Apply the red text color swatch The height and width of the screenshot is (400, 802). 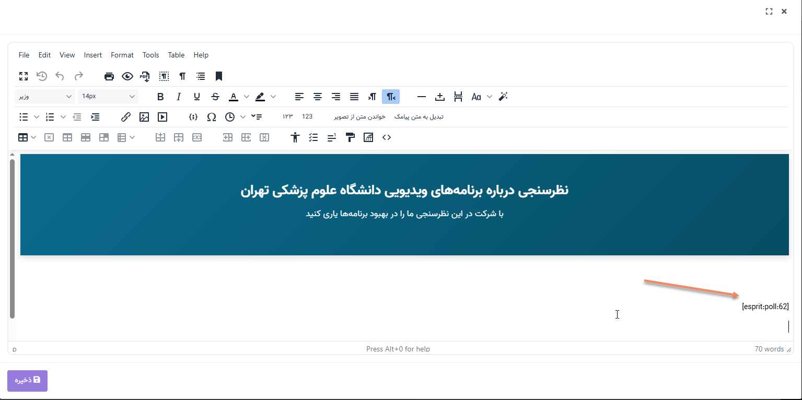pos(233,97)
